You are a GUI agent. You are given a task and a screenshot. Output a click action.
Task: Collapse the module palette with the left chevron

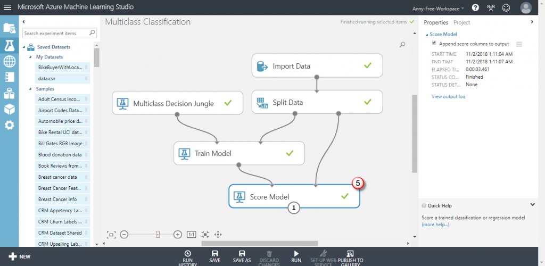tap(23, 22)
